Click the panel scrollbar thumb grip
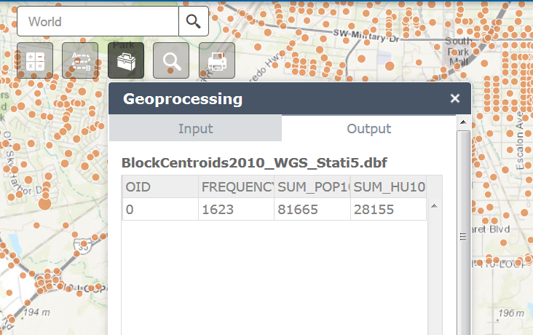The height and width of the screenshot is (335, 533). click(463, 237)
